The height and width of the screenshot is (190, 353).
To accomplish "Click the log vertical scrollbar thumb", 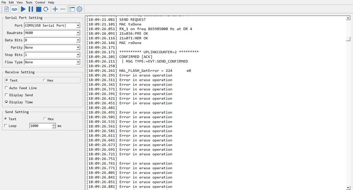I will 348,39.
